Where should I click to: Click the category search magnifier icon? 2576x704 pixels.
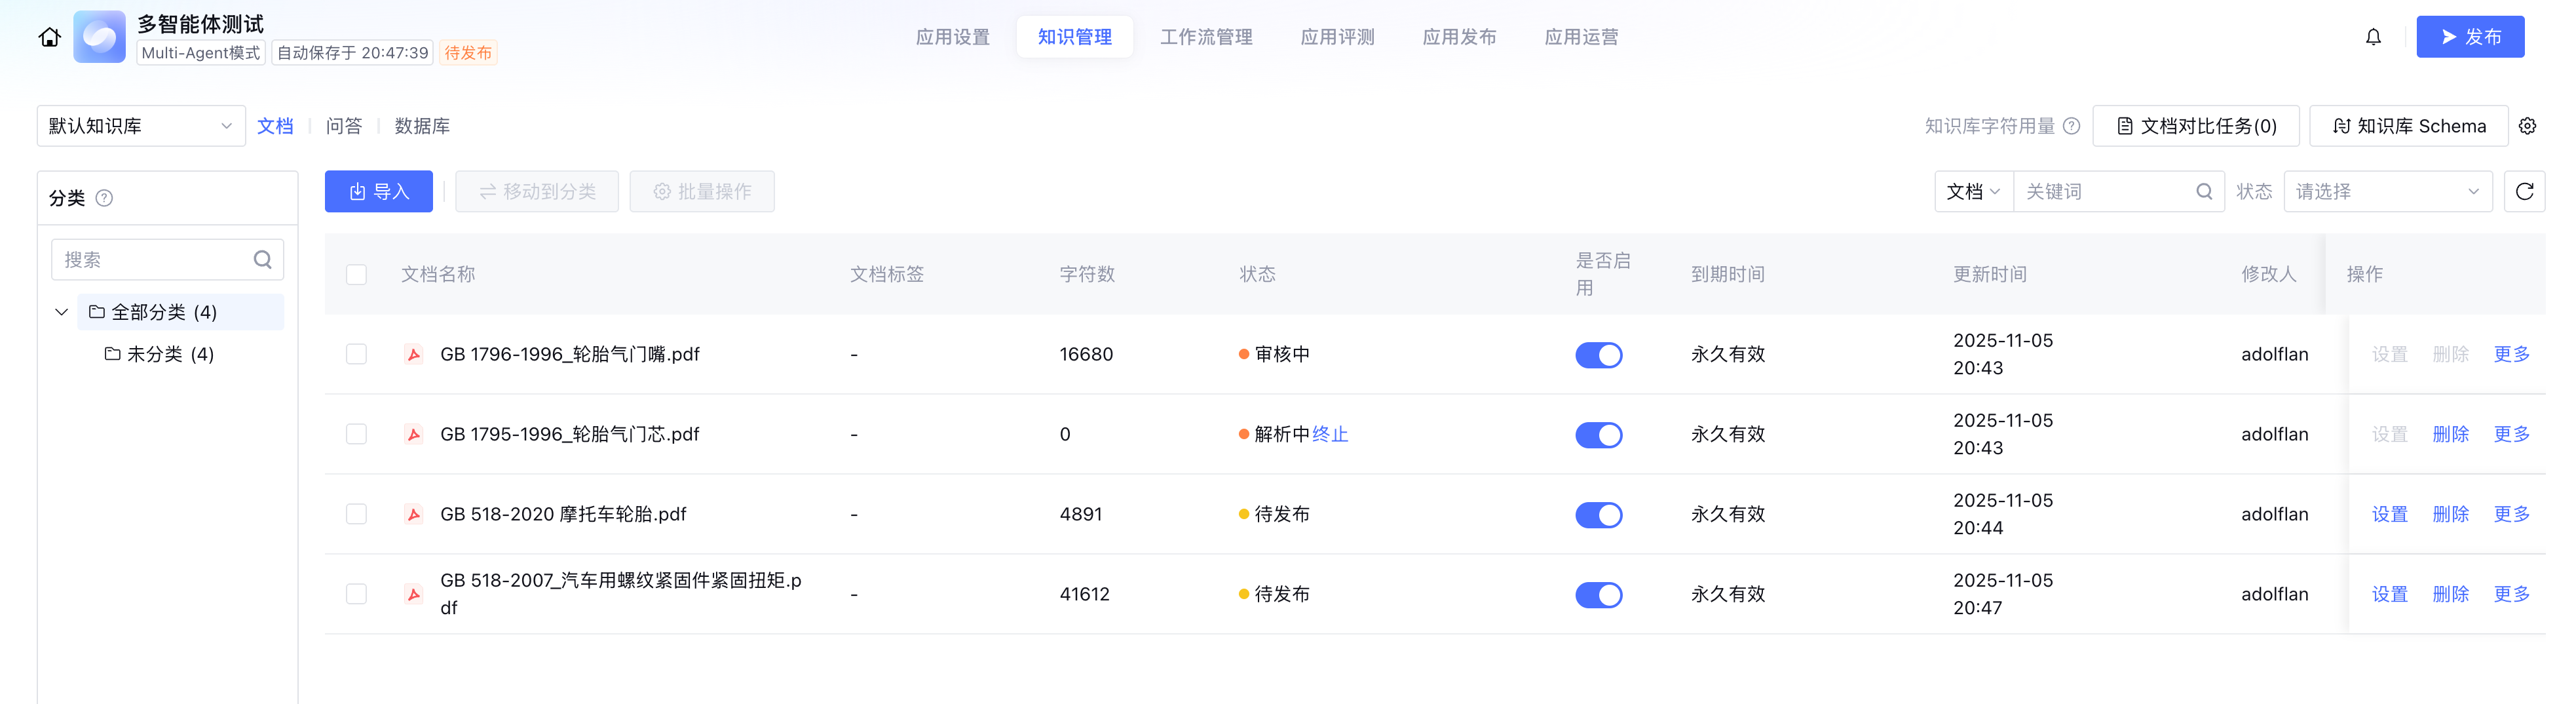click(263, 260)
